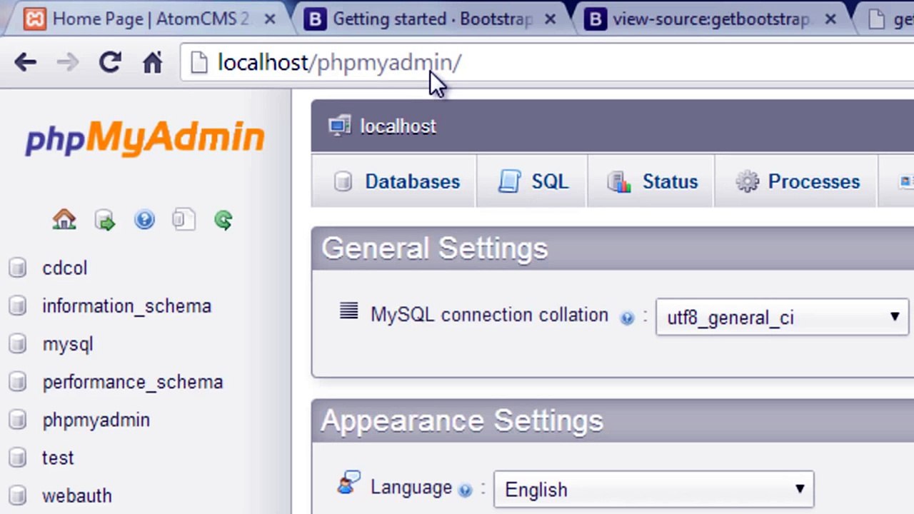
Task: Click the green reload navigation icon
Action: point(224,220)
